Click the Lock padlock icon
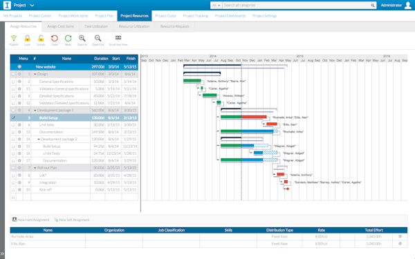Image resolution: width=415 pixels, height=259 pixels. [27, 38]
